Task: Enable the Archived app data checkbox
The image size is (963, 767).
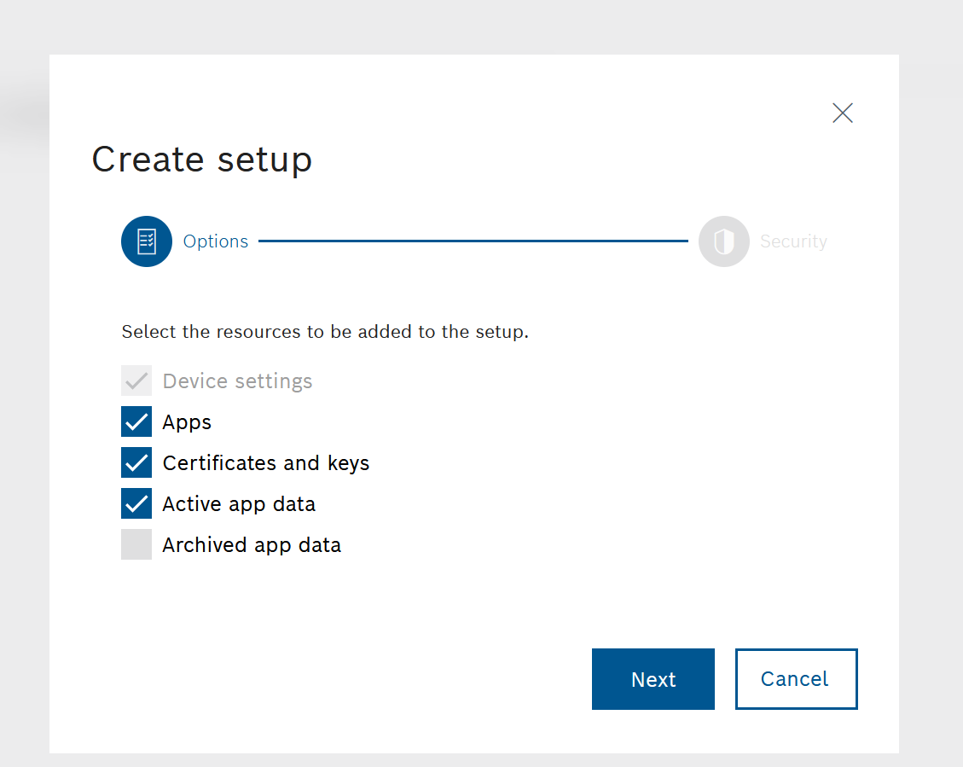Action: [x=136, y=544]
